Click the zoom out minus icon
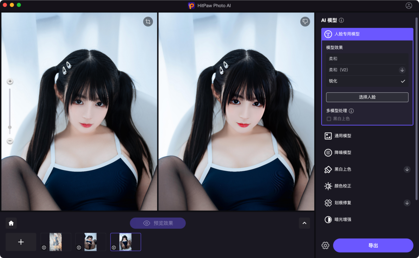The width and height of the screenshot is (419, 258). click(10, 141)
